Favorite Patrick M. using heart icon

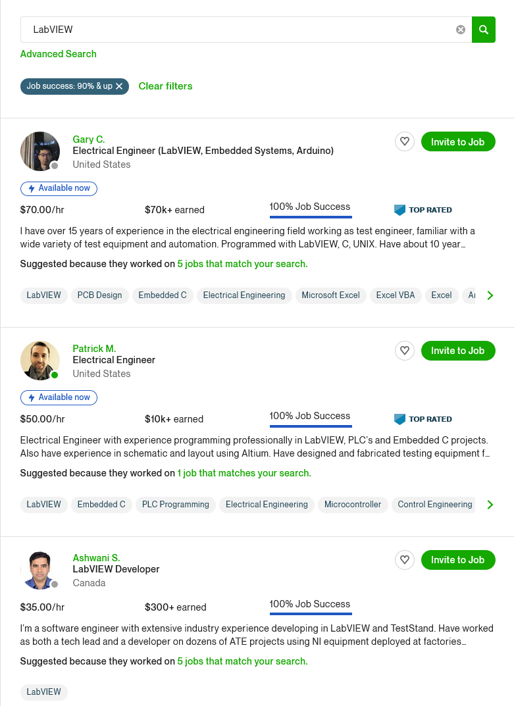coord(405,351)
